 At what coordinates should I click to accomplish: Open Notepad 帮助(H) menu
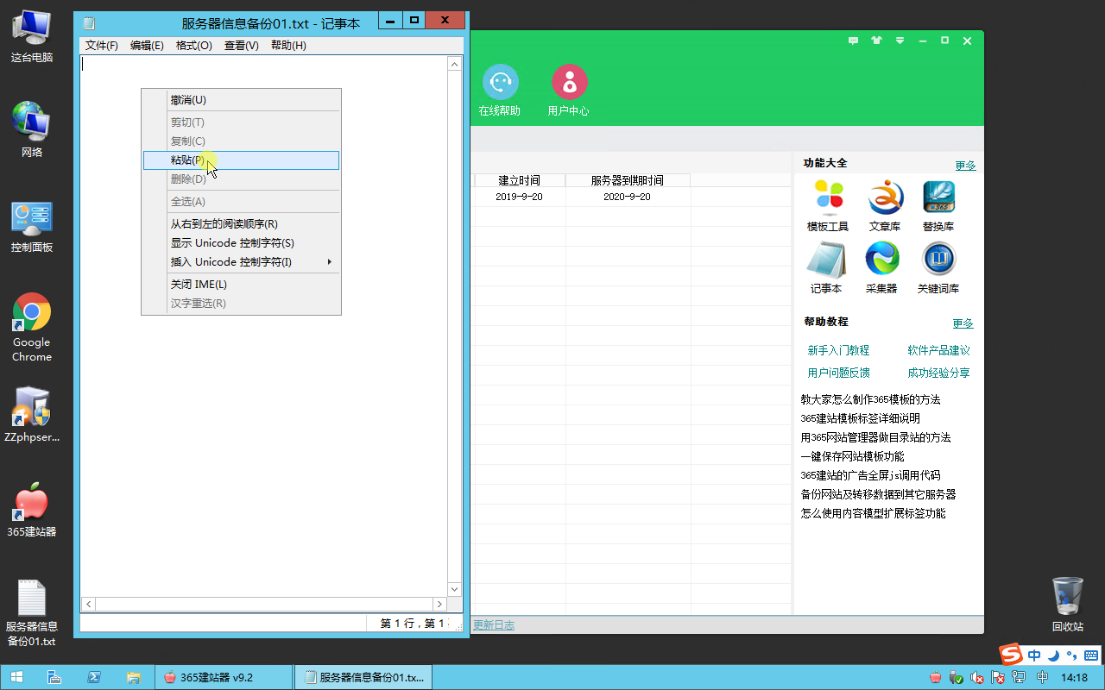tap(288, 46)
